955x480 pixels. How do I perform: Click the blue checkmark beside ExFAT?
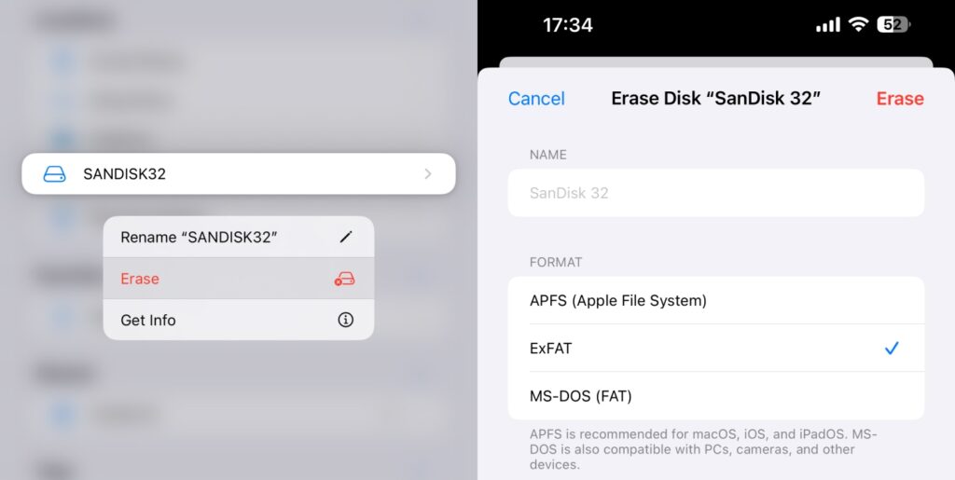[x=892, y=348]
